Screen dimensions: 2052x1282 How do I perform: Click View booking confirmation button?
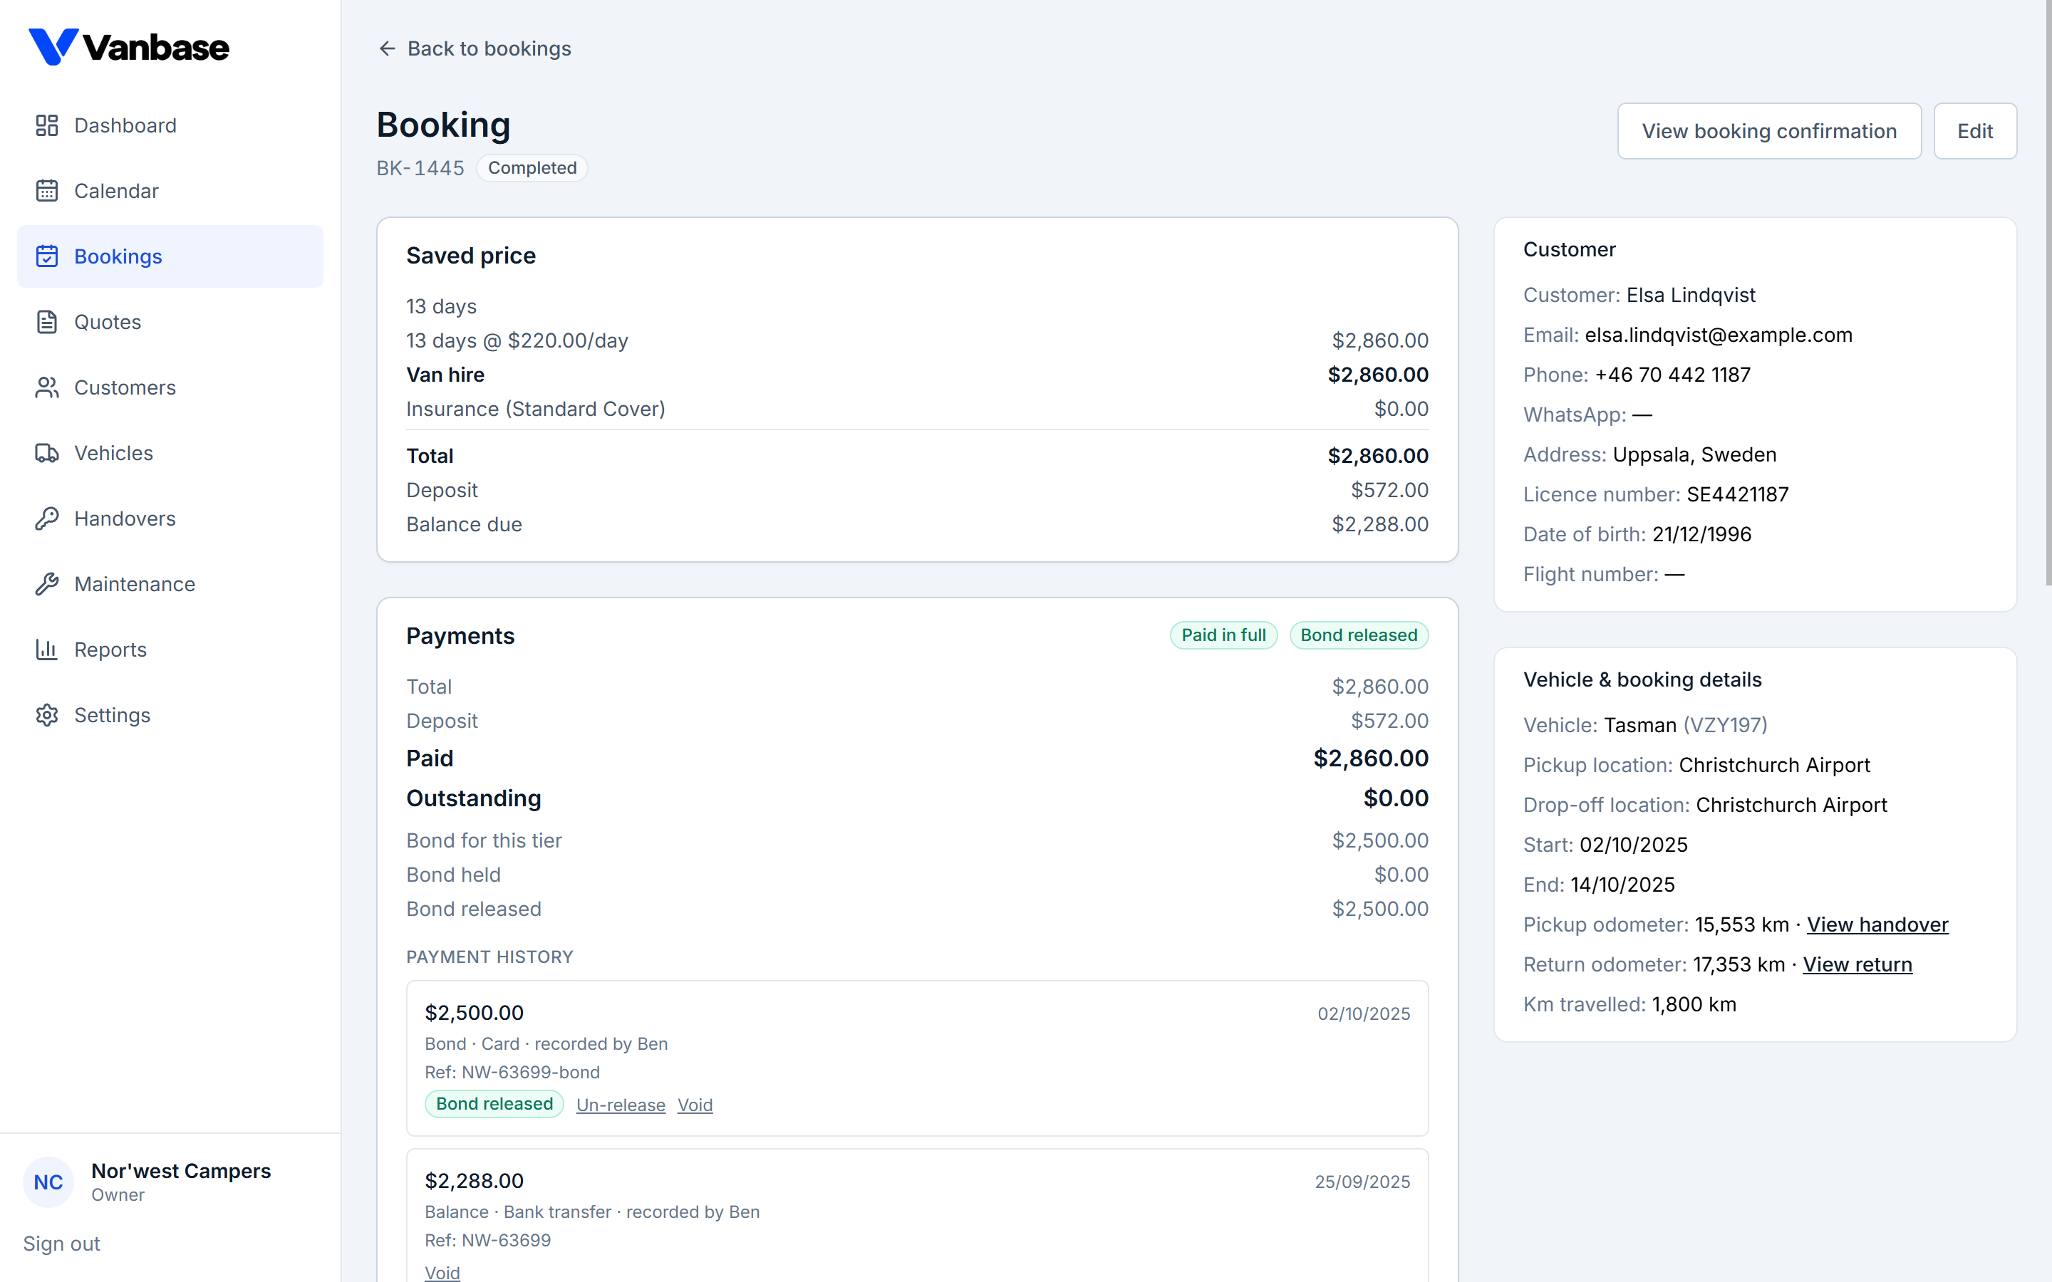click(1769, 130)
